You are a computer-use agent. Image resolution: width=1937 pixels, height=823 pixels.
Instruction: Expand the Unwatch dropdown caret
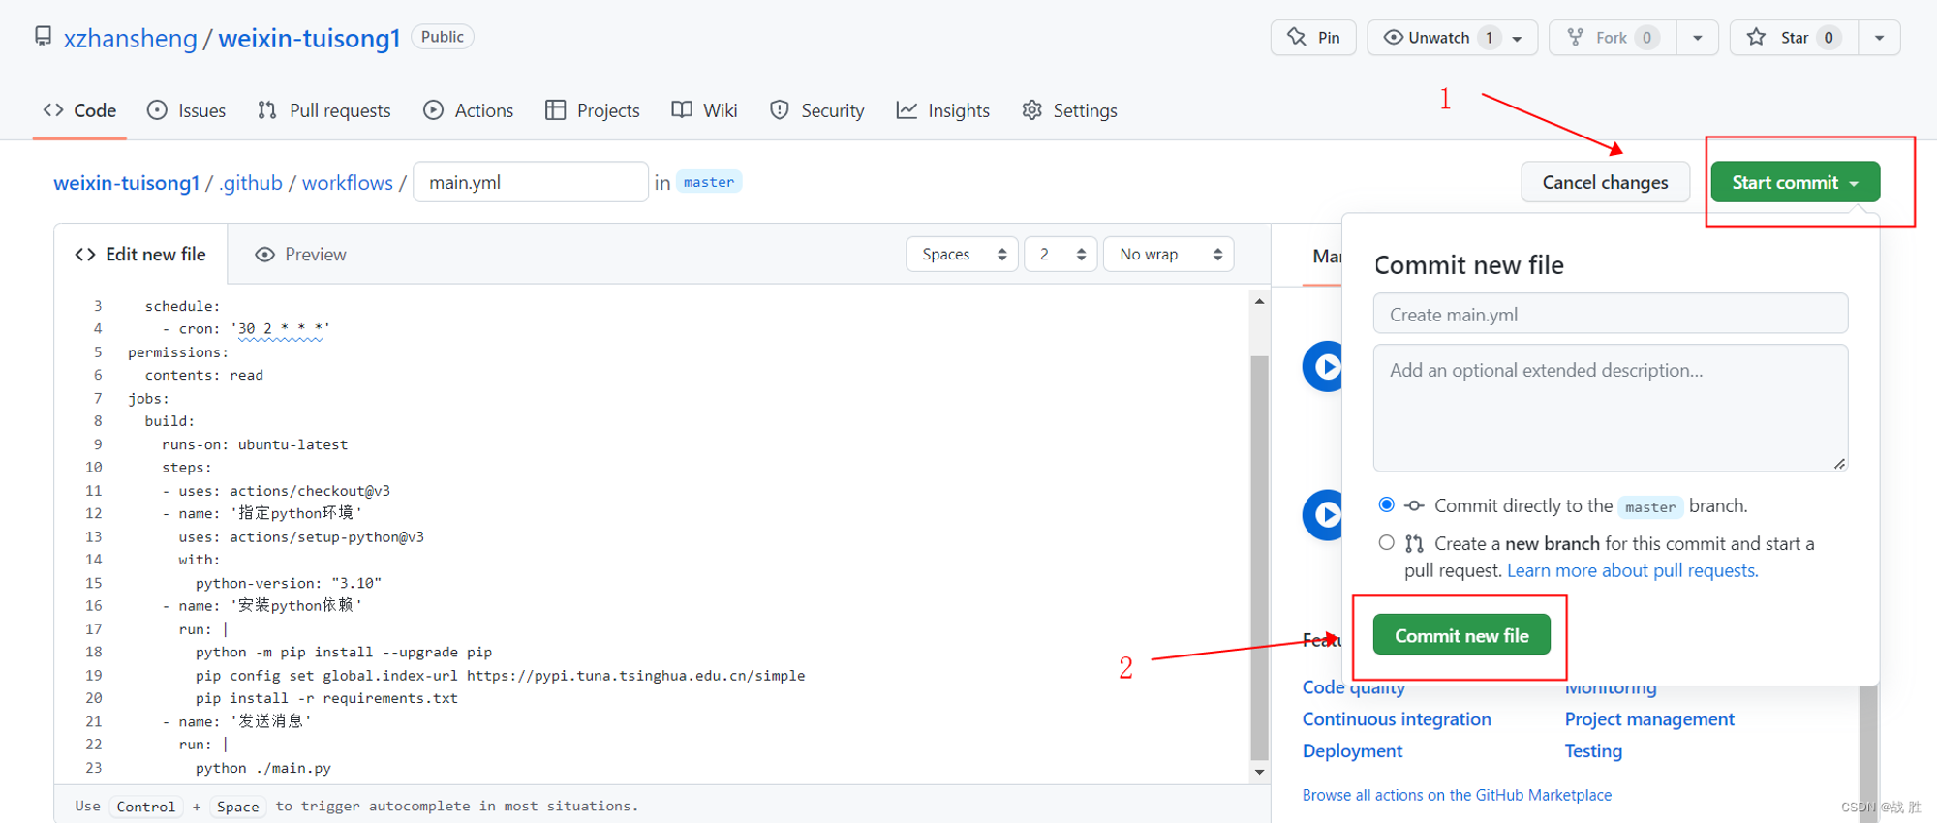click(1518, 38)
